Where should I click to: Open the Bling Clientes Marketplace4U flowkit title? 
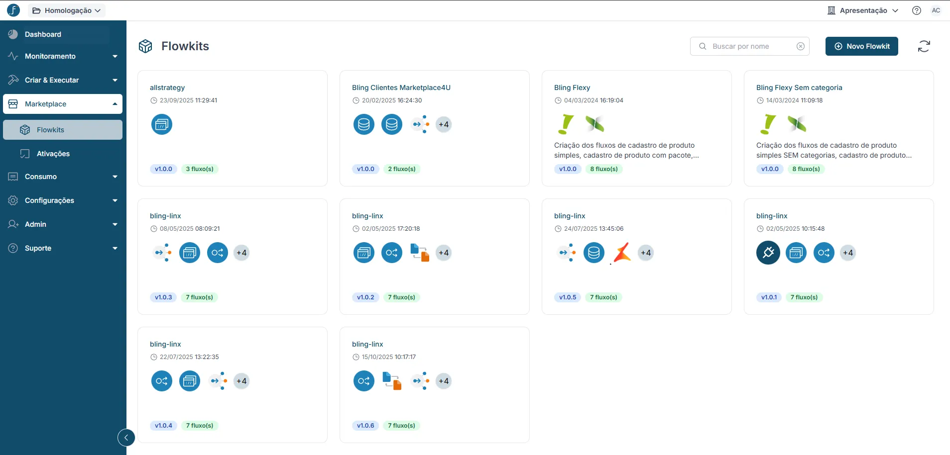401,88
